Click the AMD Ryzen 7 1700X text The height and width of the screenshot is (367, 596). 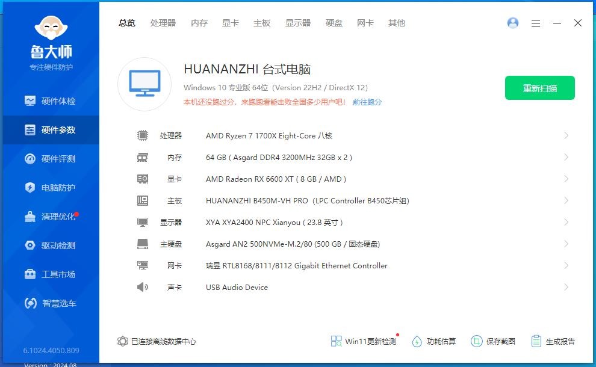point(269,135)
